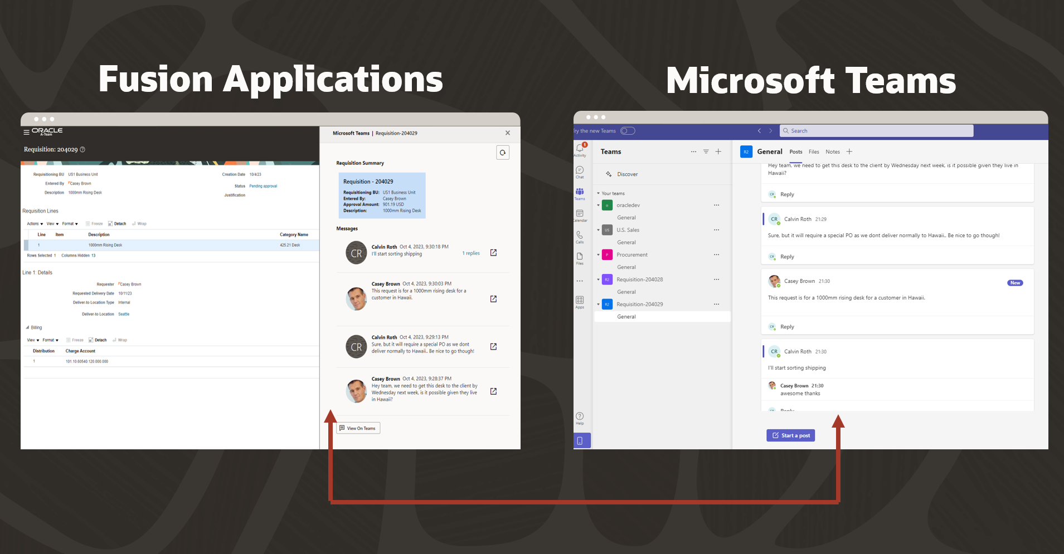Click Start a post button
The width and height of the screenshot is (1064, 554).
coord(791,435)
